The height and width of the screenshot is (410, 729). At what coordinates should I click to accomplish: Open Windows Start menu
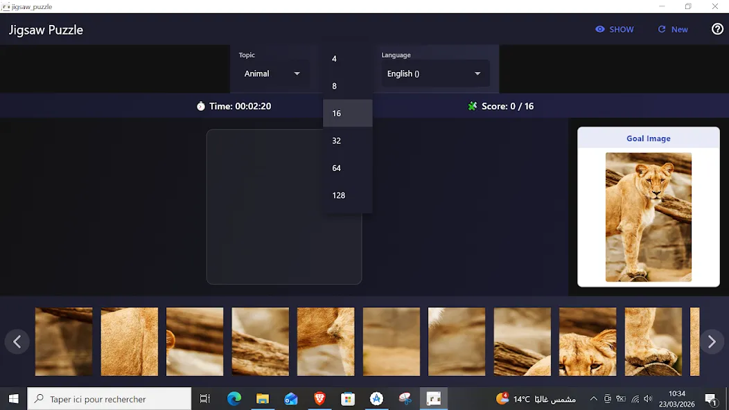coord(13,399)
